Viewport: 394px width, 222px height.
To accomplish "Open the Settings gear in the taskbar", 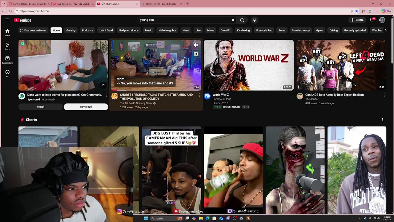I will [x=241, y=218].
